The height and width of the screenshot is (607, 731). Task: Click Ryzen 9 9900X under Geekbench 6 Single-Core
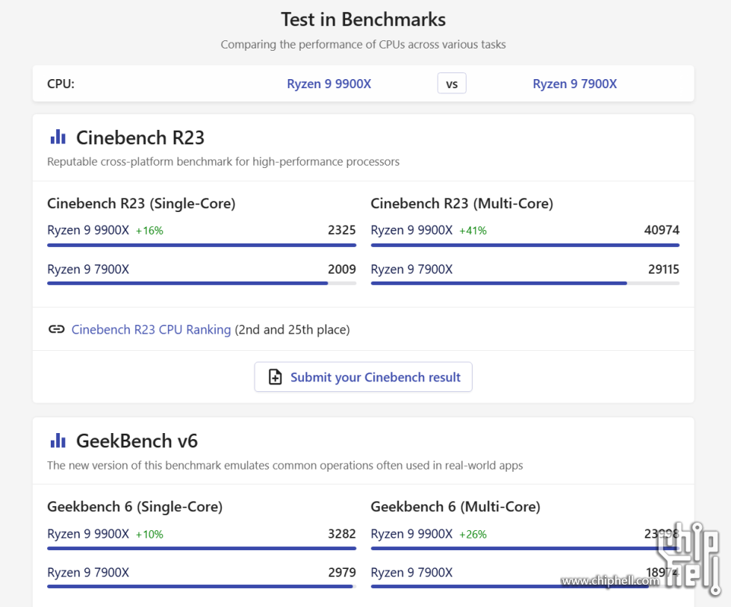click(88, 534)
